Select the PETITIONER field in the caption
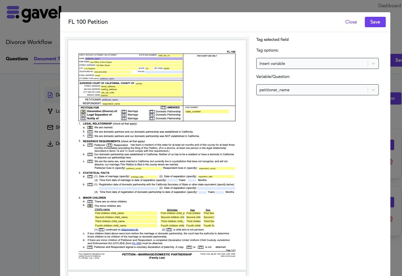The image size is (402, 276). point(142,100)
